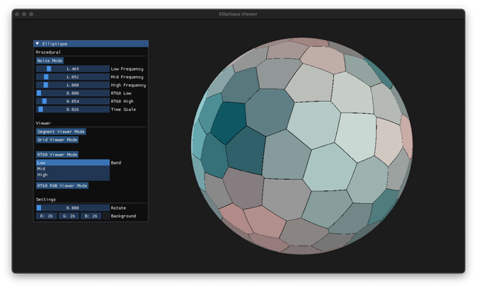Open the Background color swatch

107,216
